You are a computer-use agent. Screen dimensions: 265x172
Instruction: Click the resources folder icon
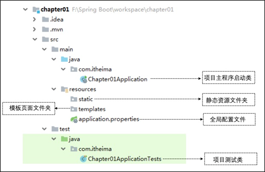point(64,89)
